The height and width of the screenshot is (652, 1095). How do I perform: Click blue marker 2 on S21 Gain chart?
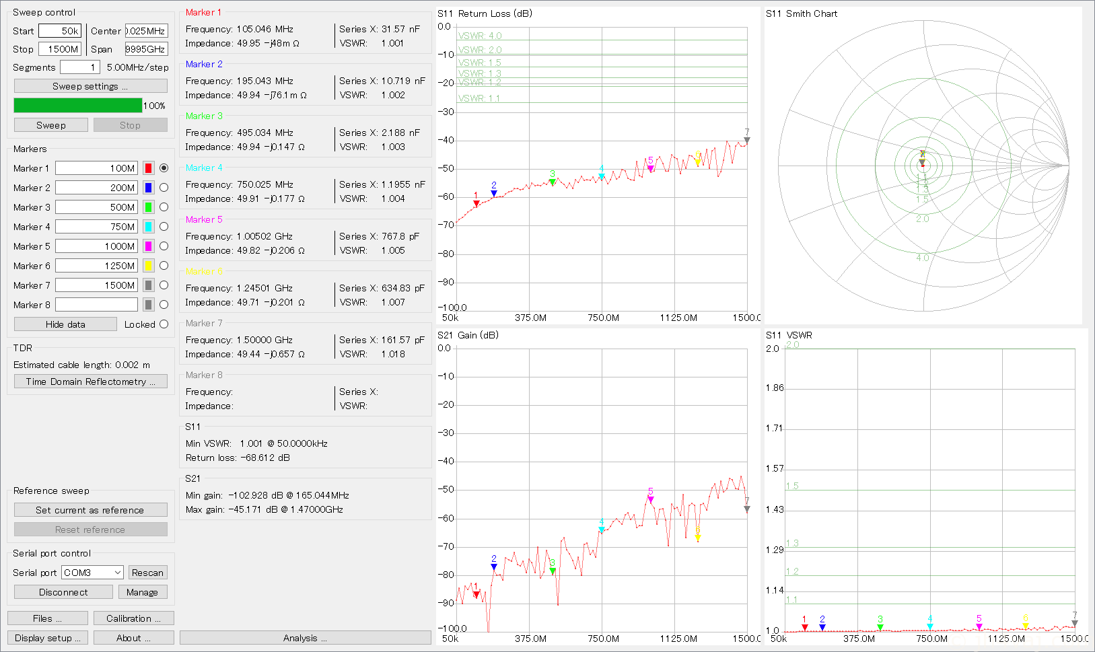[x=494, y=567]
